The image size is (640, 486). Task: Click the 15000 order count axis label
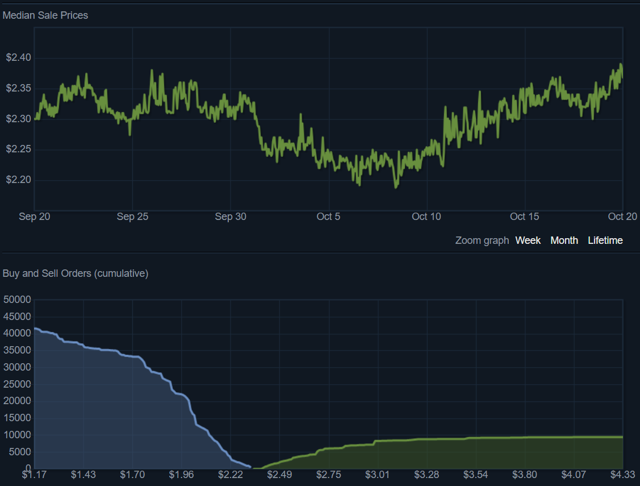(17, 418)
